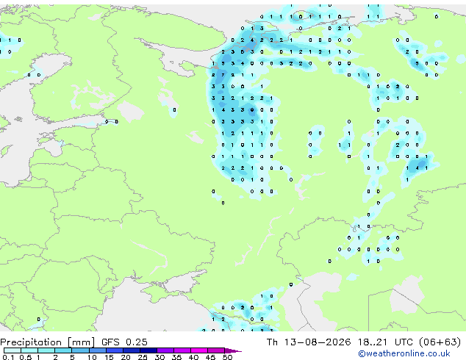Click the "45" legend scale label

pos(210,357)
